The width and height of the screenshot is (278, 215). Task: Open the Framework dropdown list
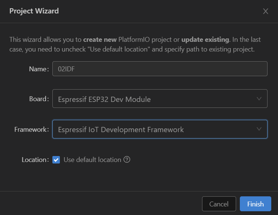160,129
